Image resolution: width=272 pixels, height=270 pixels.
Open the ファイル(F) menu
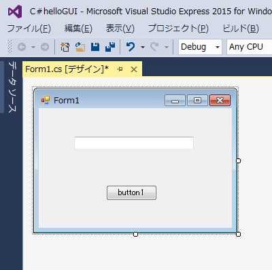tap(29, 29)
